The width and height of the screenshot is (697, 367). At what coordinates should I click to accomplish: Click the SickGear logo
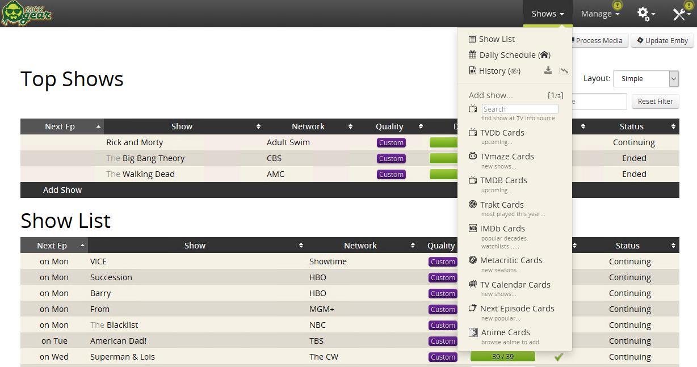pyautogui.click(x=27, y=14)
